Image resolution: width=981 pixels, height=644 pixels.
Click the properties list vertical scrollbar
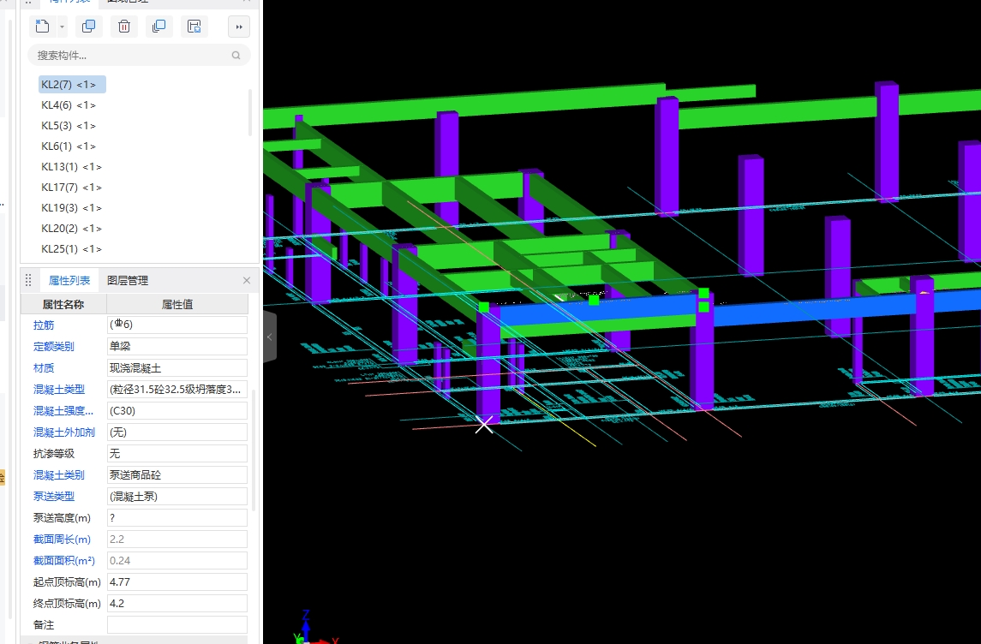click(254, 450)
